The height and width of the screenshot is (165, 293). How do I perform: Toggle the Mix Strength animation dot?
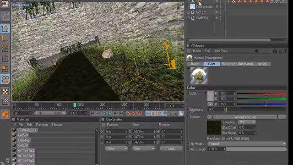click(x=188, y=149)
